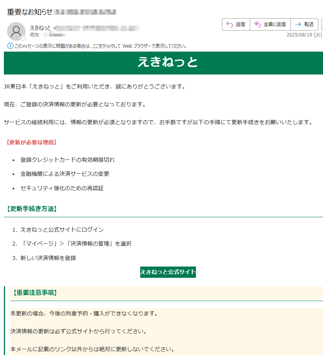Click the 全員に返信 reply-all button

[270, 24]
